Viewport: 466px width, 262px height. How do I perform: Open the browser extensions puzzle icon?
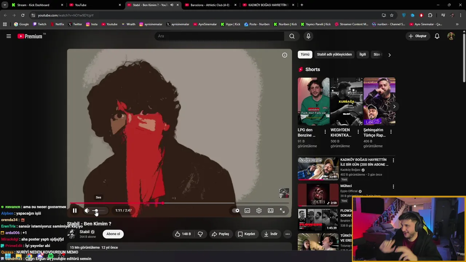430,15
